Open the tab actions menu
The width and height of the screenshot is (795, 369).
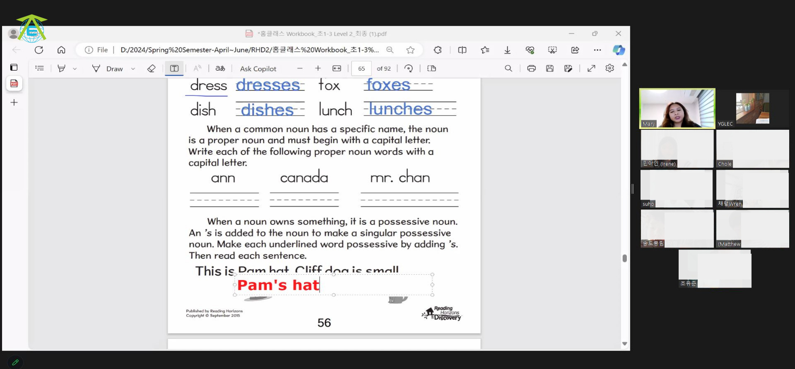[14, 67]
